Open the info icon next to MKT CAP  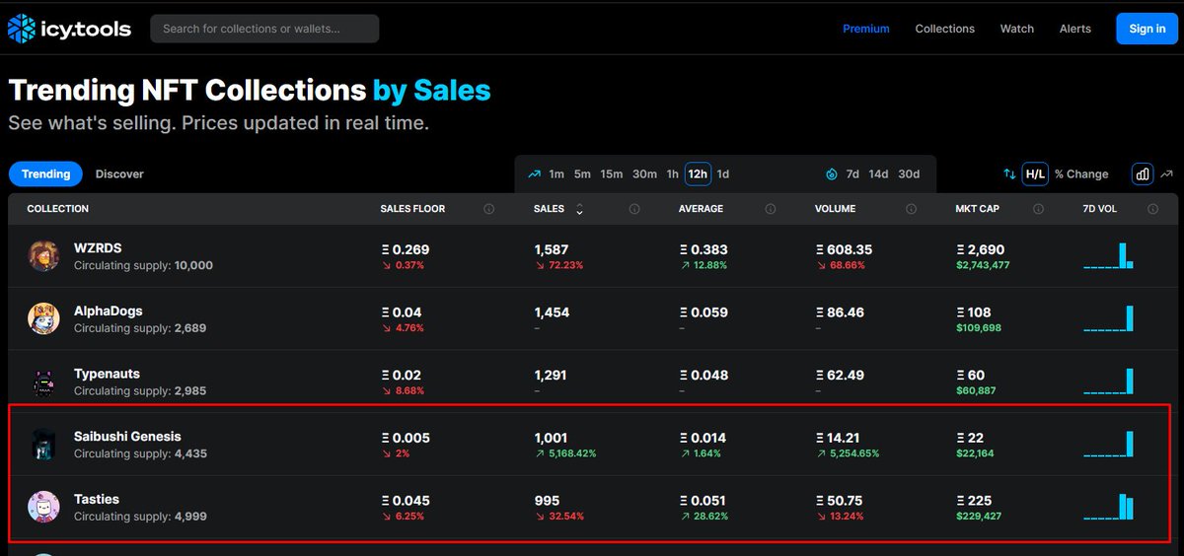(x=1038, y=209)
